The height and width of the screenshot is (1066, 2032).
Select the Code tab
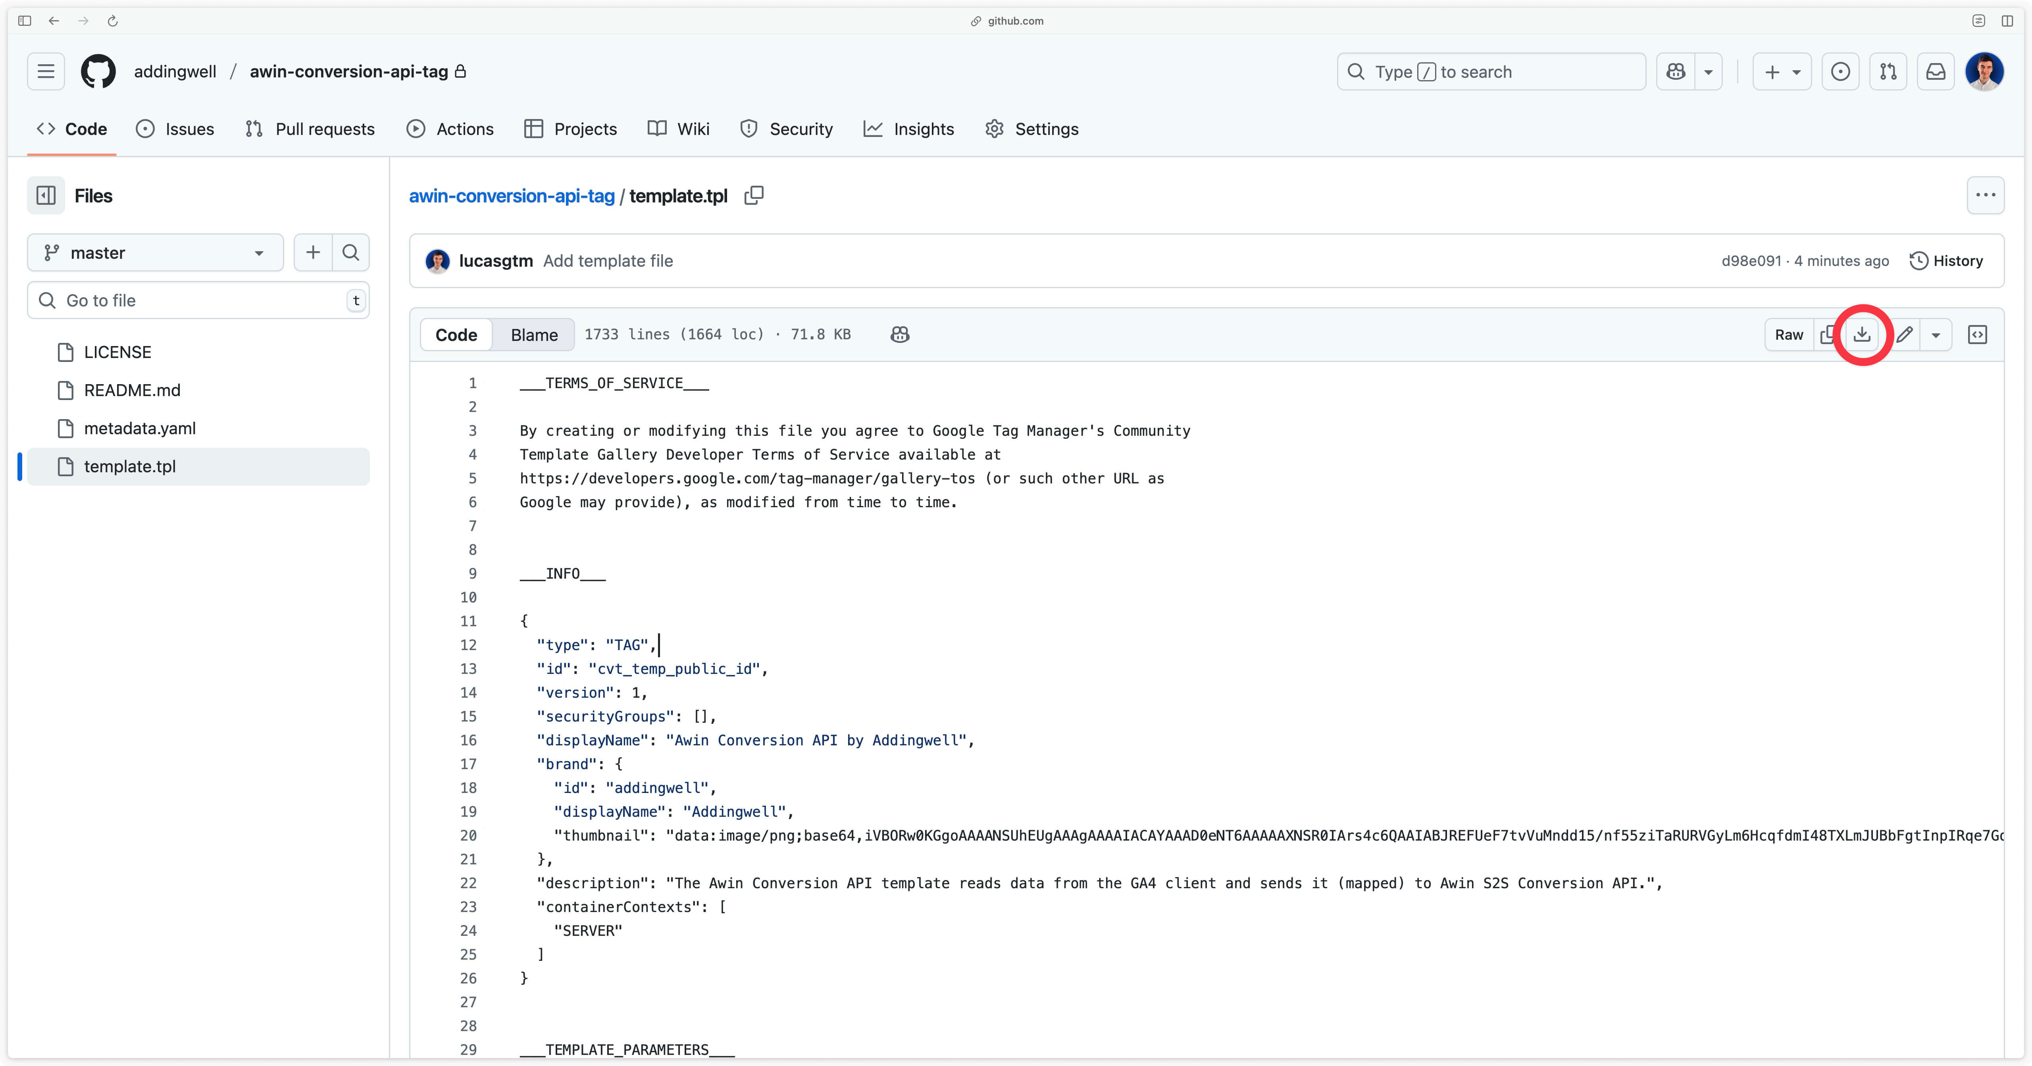click(x=72, y=129)
